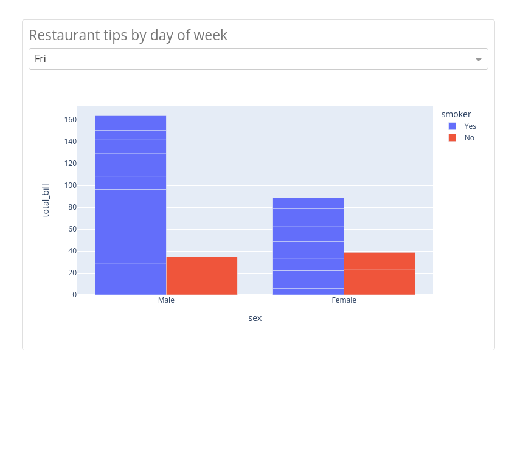517x465 pixels.
Task: Open the day dropdown arrow
Action: (478, 60)
